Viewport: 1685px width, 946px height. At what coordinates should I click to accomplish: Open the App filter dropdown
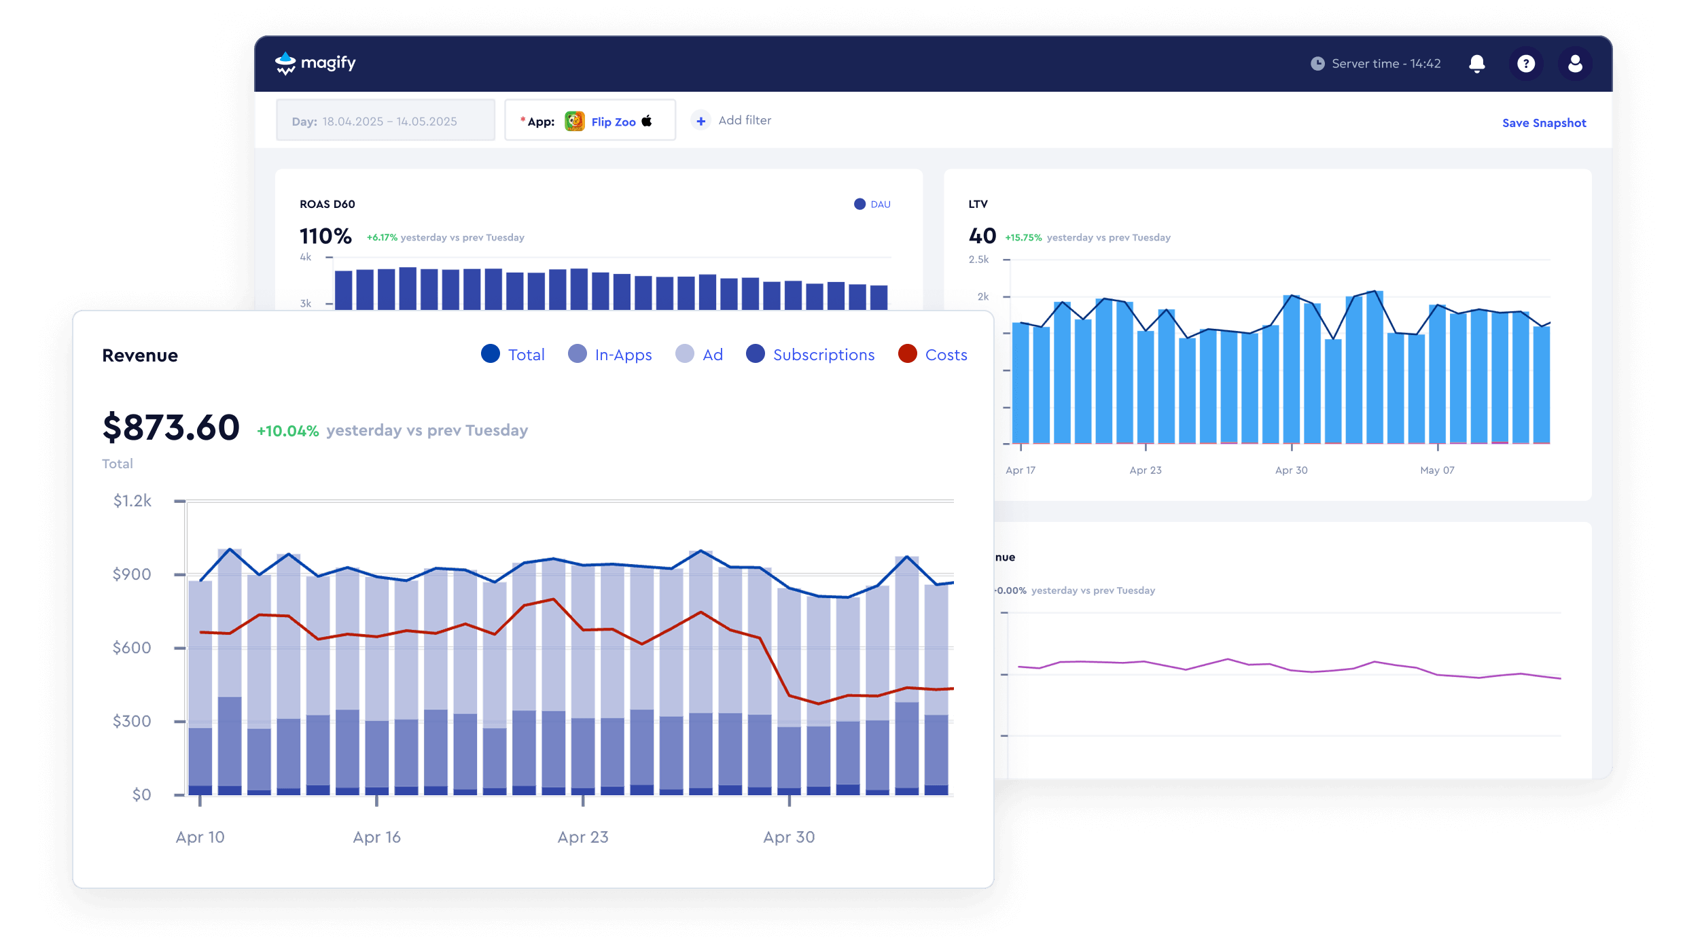point(589,121)
